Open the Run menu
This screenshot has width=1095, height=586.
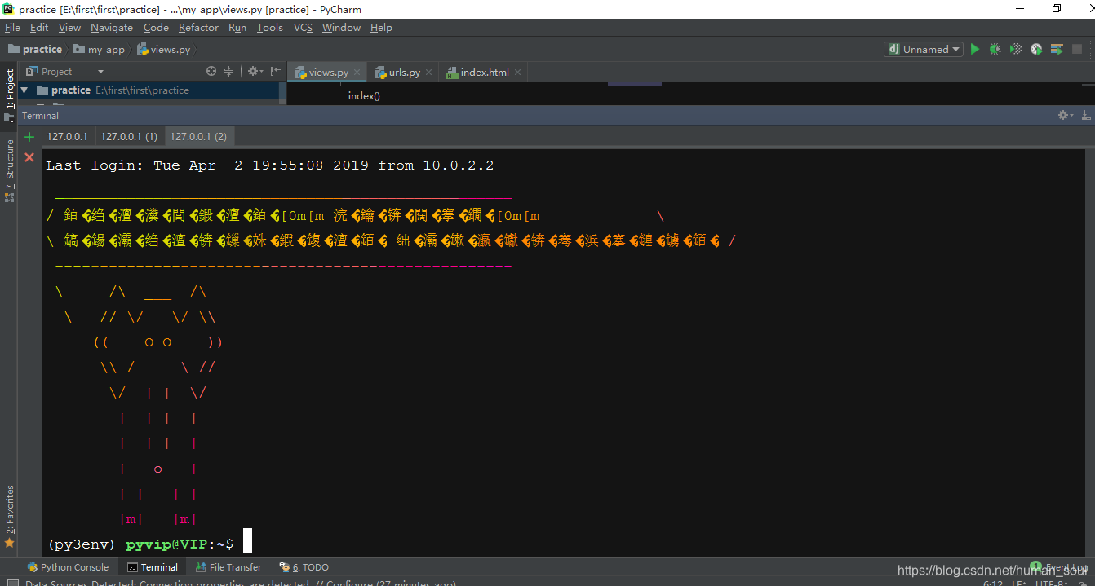click(x=237, y=27)
